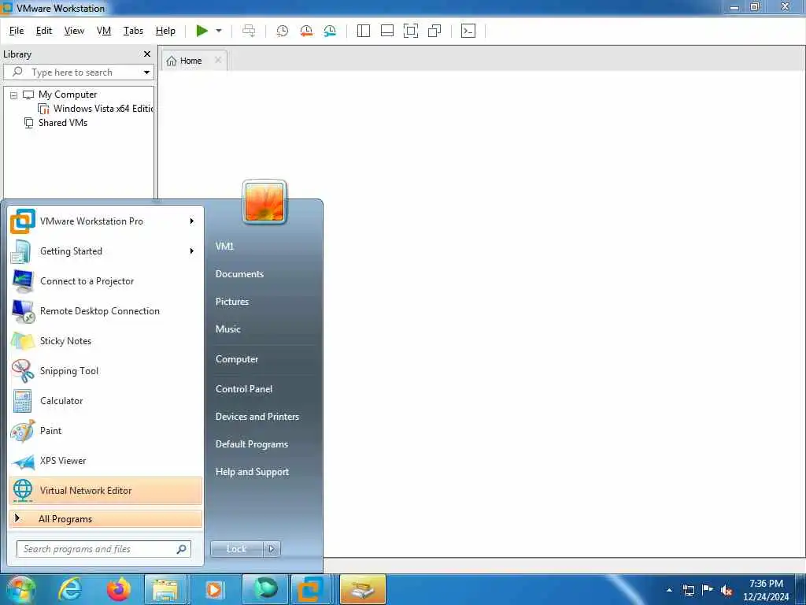Open the View menu

tap(74, 31)
